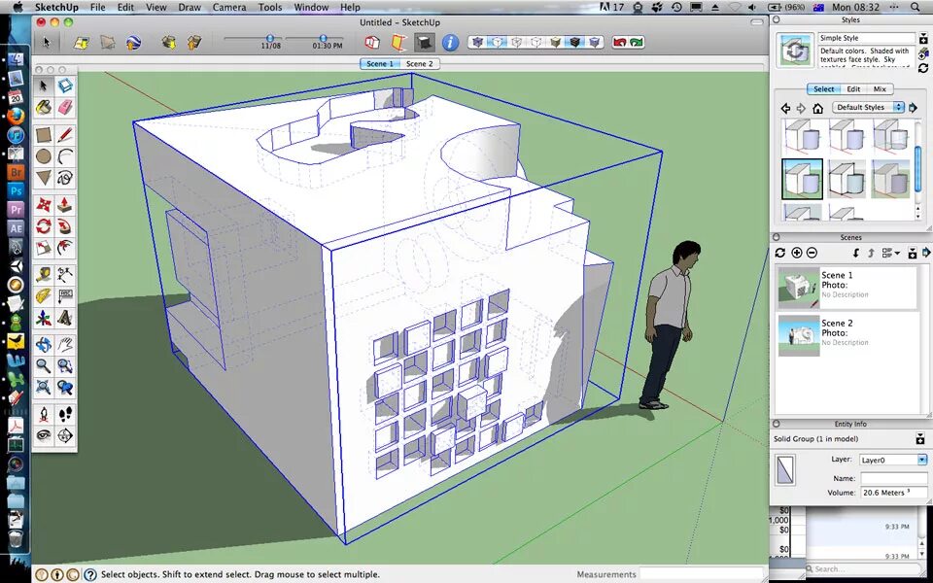
Task: Select the Tape Measure tool
Action: tap(44, 275)
